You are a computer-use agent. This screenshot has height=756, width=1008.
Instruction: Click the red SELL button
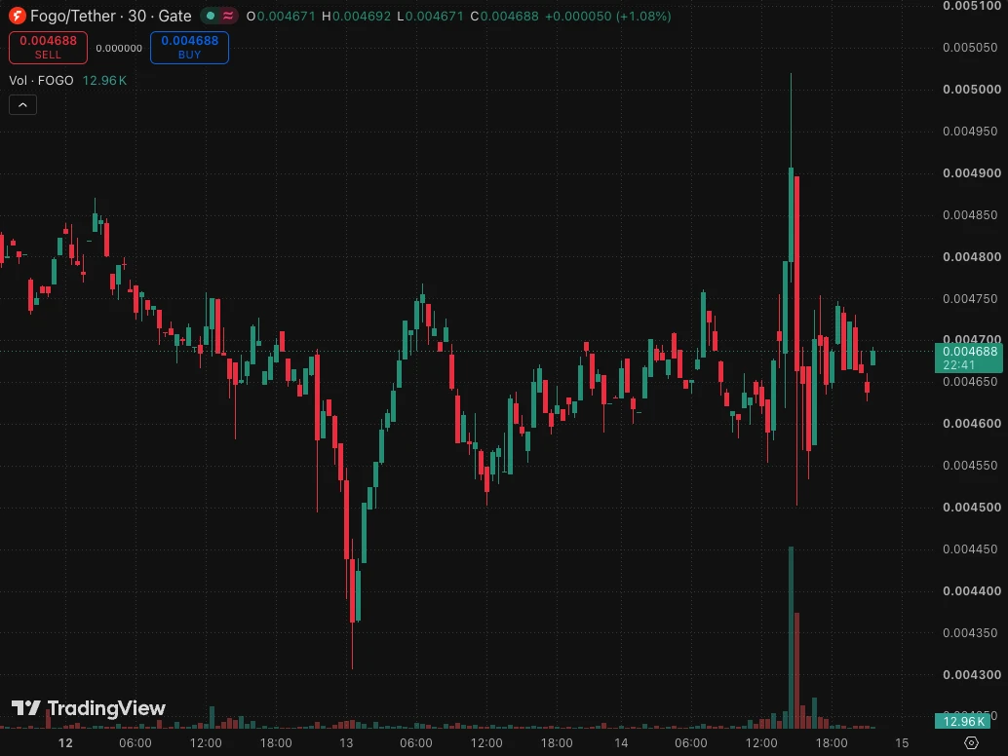click(x=48, y=48)
